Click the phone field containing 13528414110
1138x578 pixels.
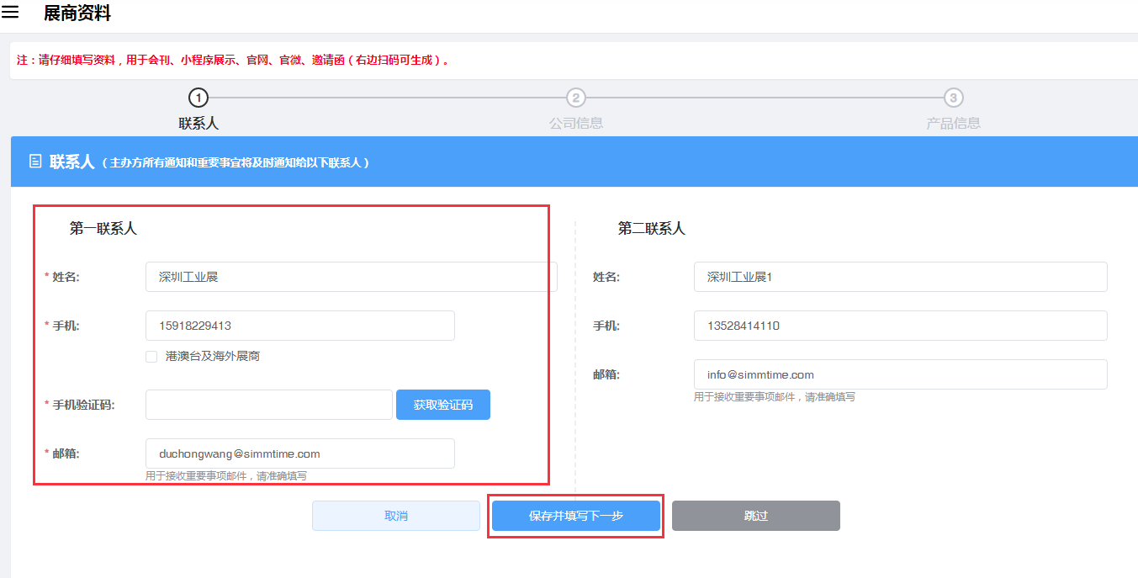pyautogui.click(x=900, y=326)
